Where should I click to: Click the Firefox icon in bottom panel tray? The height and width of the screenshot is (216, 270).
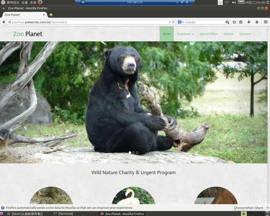(243, 214)
